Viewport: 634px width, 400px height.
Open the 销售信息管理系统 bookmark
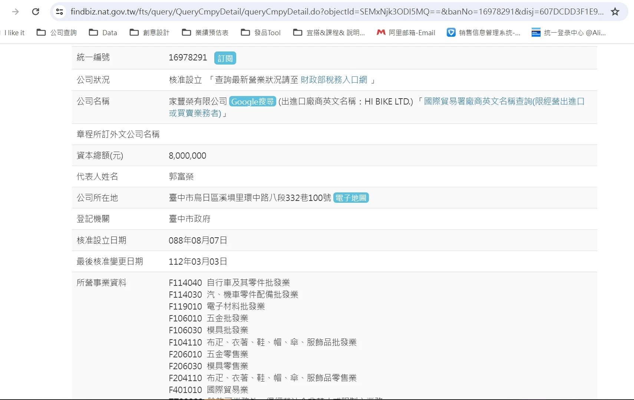(x=483, y=33)
